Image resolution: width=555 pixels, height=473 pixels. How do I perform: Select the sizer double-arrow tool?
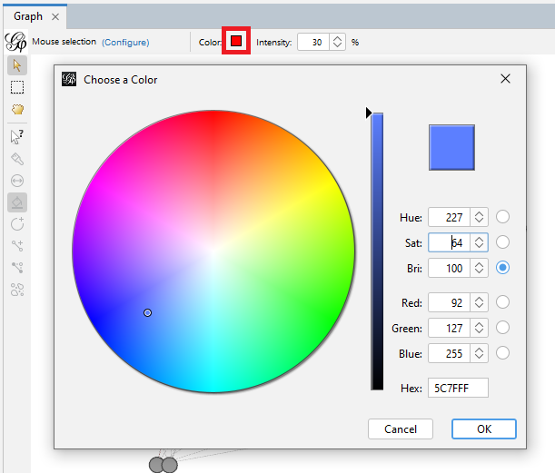[x=17, y=181]
